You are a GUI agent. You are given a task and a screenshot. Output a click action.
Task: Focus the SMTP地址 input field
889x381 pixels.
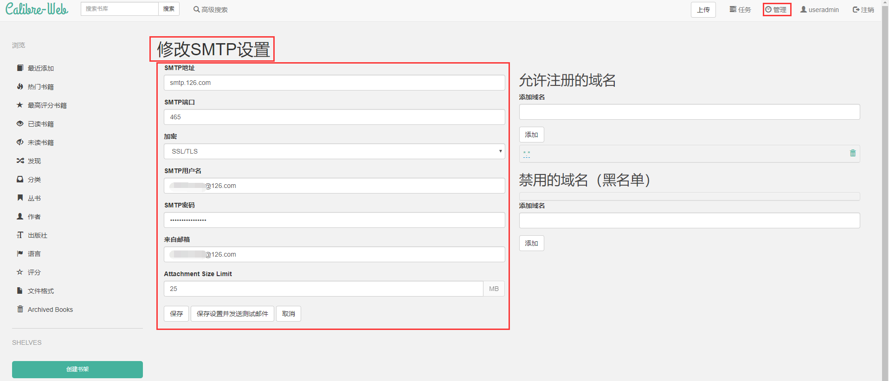(334, 83)
